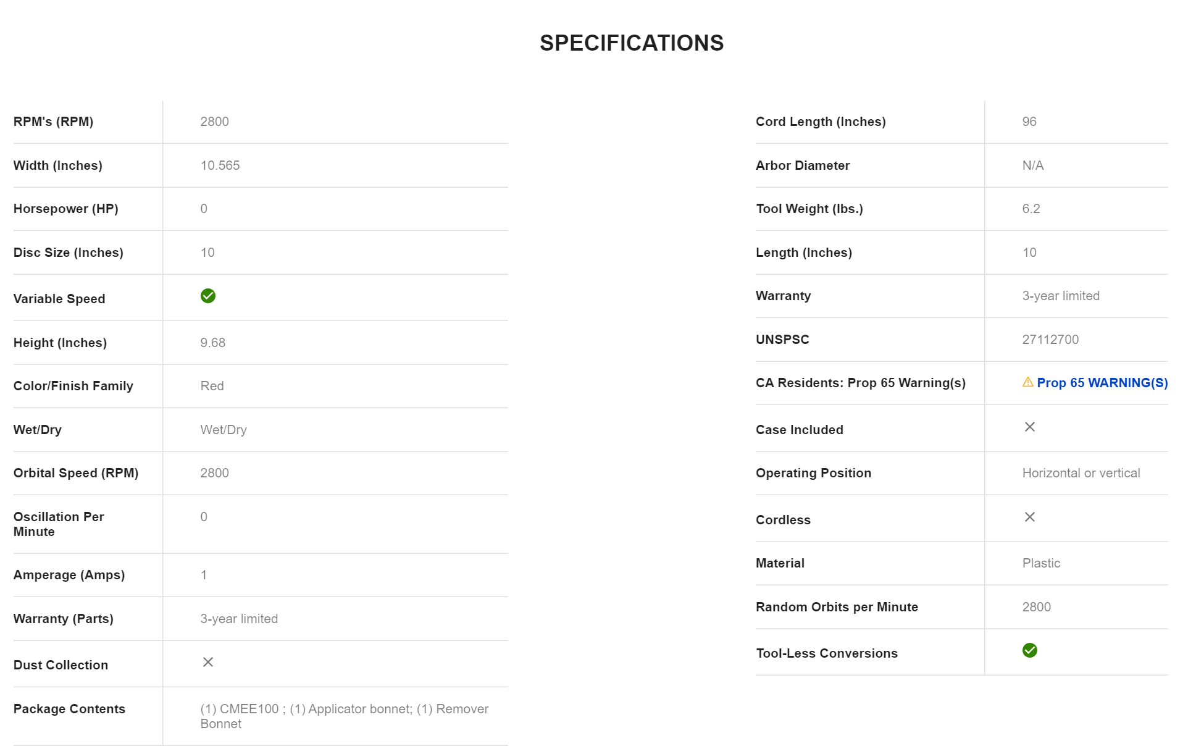Click the SPECIFICATIONS heading

pos(631,43)
